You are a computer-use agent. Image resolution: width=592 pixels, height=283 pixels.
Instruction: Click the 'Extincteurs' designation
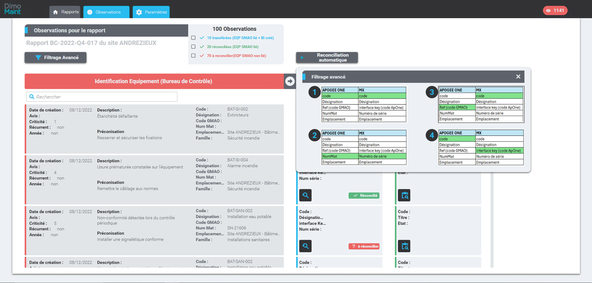[x=238, y=115]
